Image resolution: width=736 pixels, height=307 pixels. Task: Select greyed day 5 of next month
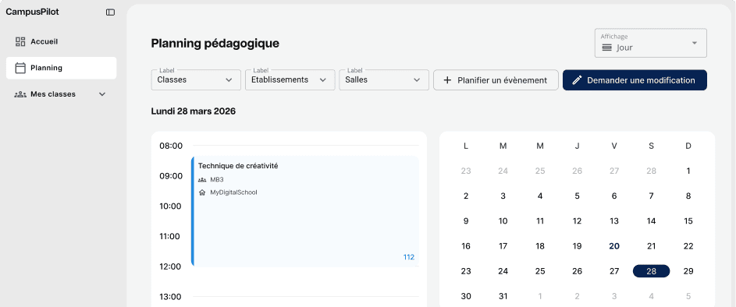688,296
